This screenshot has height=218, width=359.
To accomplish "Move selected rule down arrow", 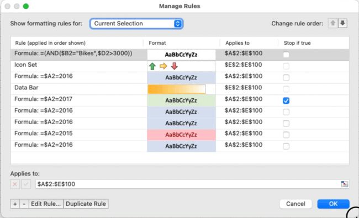I will tap(342, 23).
